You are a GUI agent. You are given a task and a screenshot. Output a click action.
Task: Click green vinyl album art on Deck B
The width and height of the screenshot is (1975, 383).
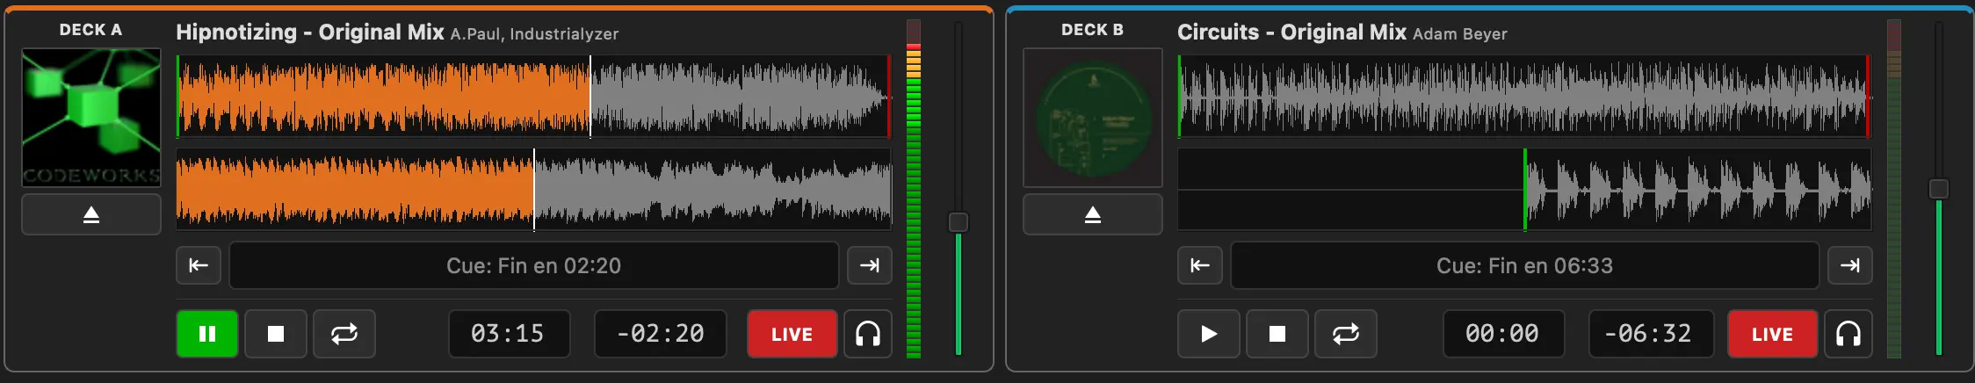point(1093,118)
